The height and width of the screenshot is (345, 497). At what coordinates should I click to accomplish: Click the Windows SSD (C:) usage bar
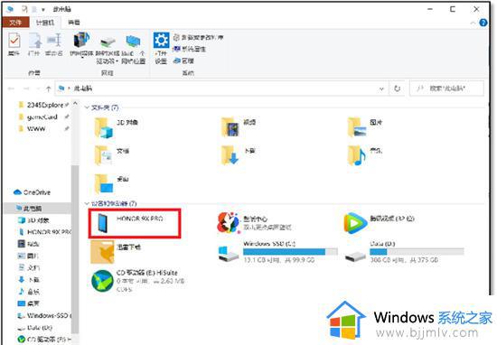pyautogui.click(x=290, y=252)
